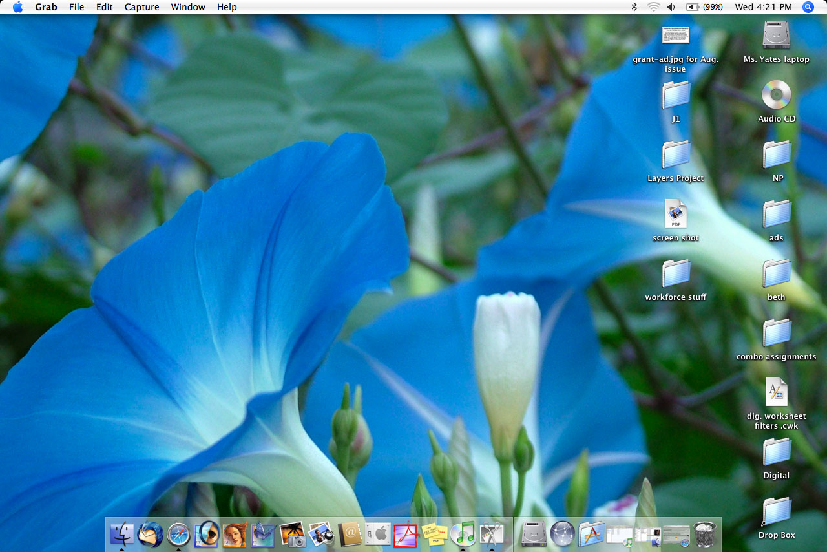
Task: Open System Preferences from the Dock
Action: 378,534
